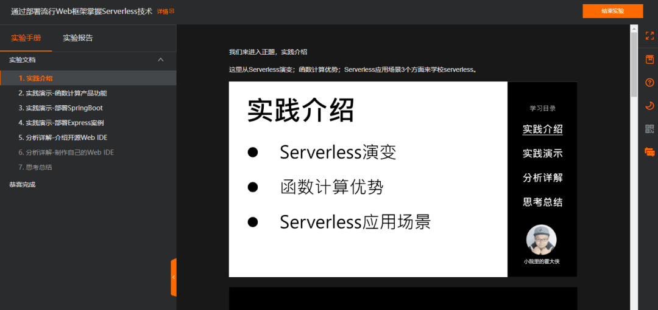658x310 pixels.
Task: Collapse the left panel with orange handle
Action: 174,277
